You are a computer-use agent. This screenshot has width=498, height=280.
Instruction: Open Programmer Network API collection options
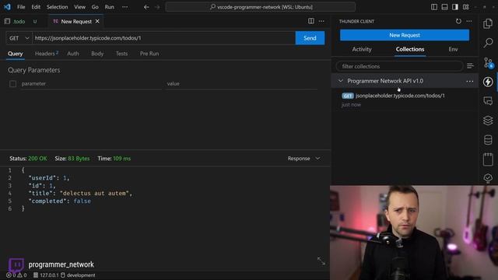click(470, 81)
